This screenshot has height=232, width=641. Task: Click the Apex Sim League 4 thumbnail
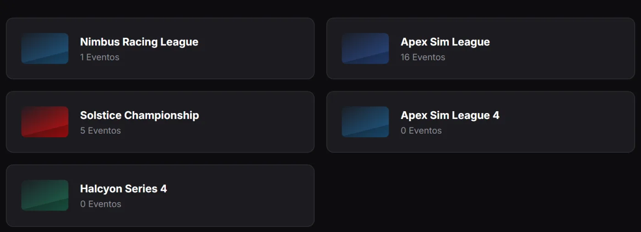(365, 122)
